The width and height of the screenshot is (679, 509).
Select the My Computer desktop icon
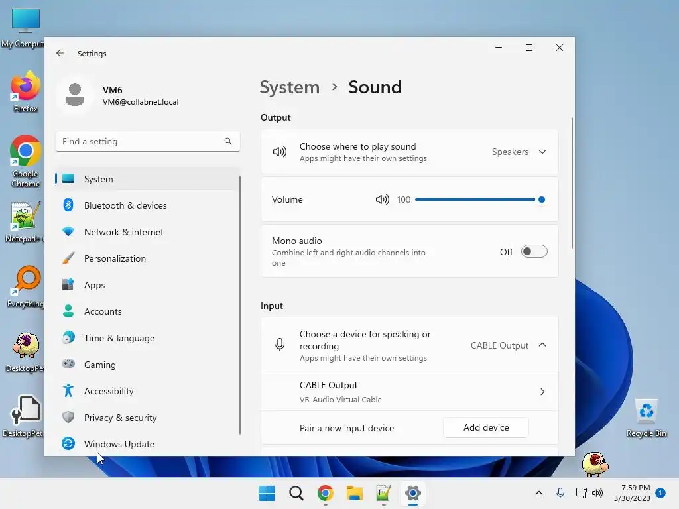[x=24, y=28]
